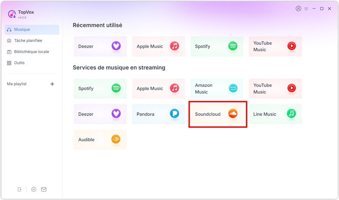
Task: Add a new playlist with plus icon
Action: coord(52,84)
